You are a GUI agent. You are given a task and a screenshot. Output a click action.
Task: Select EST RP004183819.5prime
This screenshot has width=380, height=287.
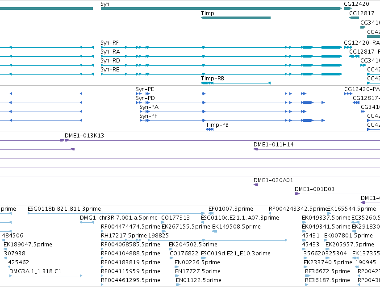tap(130, 263)
